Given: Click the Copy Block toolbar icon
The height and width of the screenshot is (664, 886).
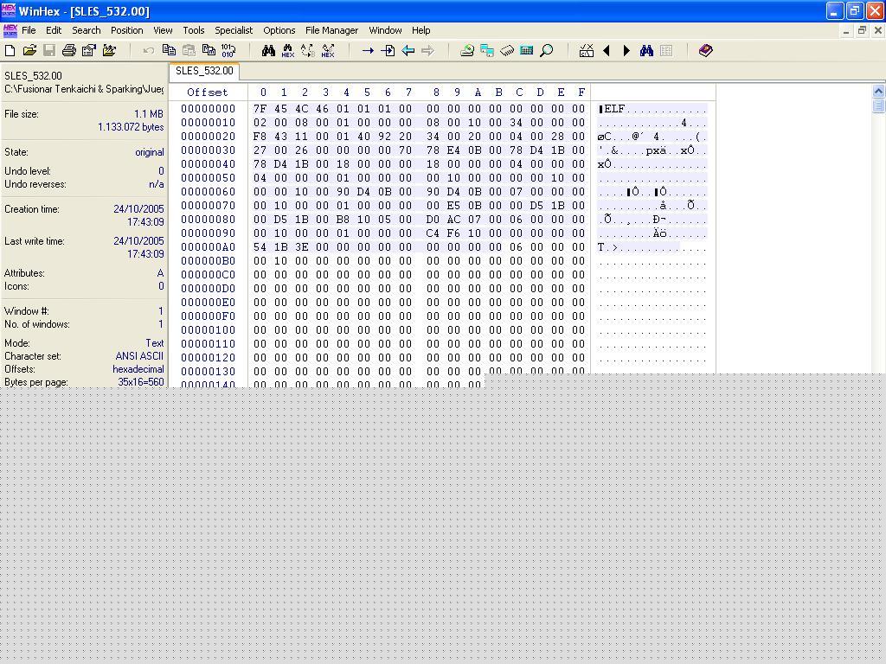Looking at the screenshot, I should click(x=169, y=51).
